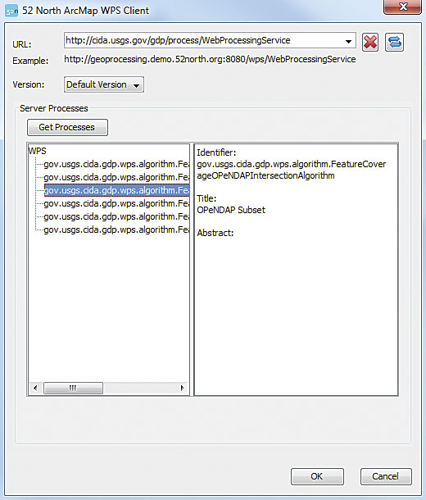Click the Cancel button
Viewport: 426px width, 500px height.
386,476
